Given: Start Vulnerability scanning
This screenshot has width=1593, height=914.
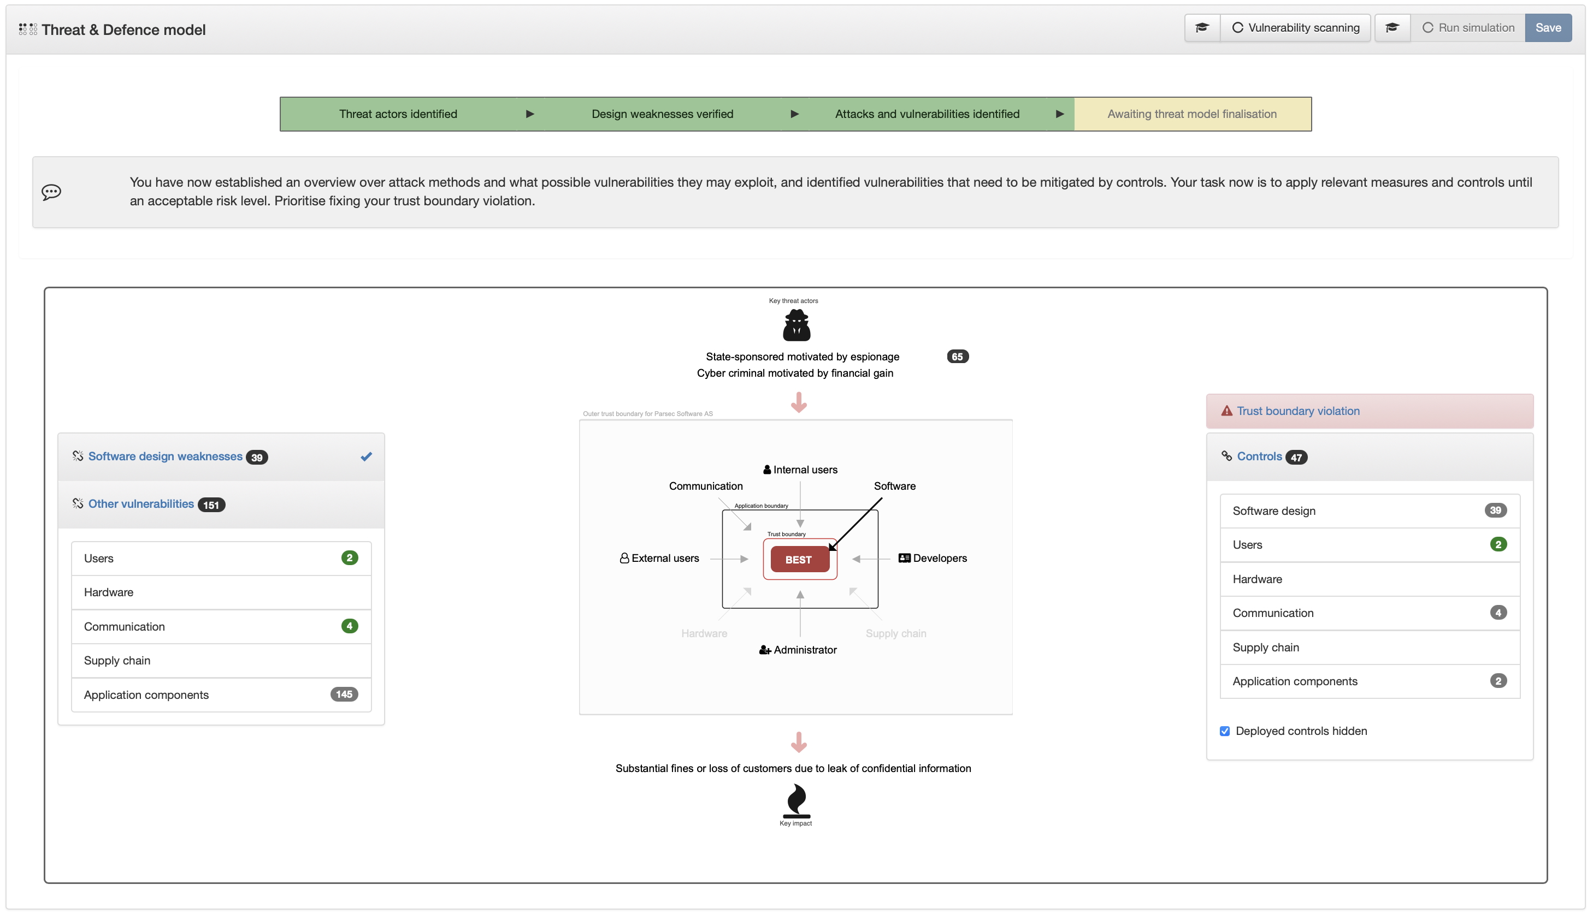Looking at the screenshot, I should pyautogui.click(x=1296, y=28).
